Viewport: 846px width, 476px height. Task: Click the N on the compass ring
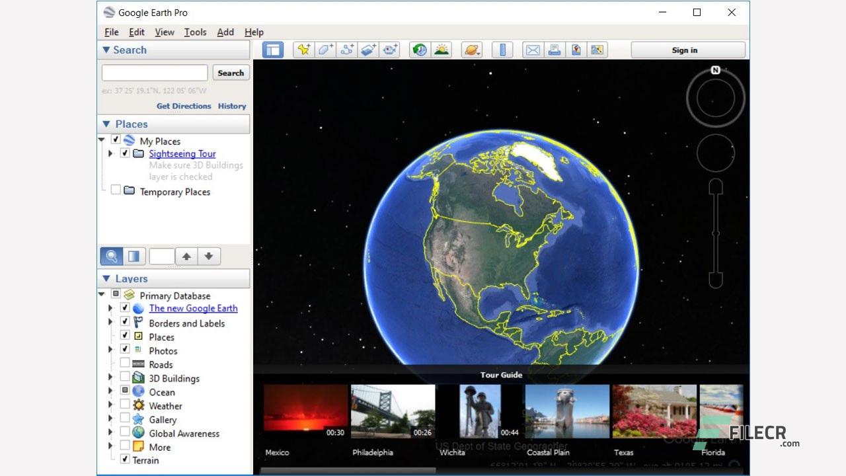[715, 70]
